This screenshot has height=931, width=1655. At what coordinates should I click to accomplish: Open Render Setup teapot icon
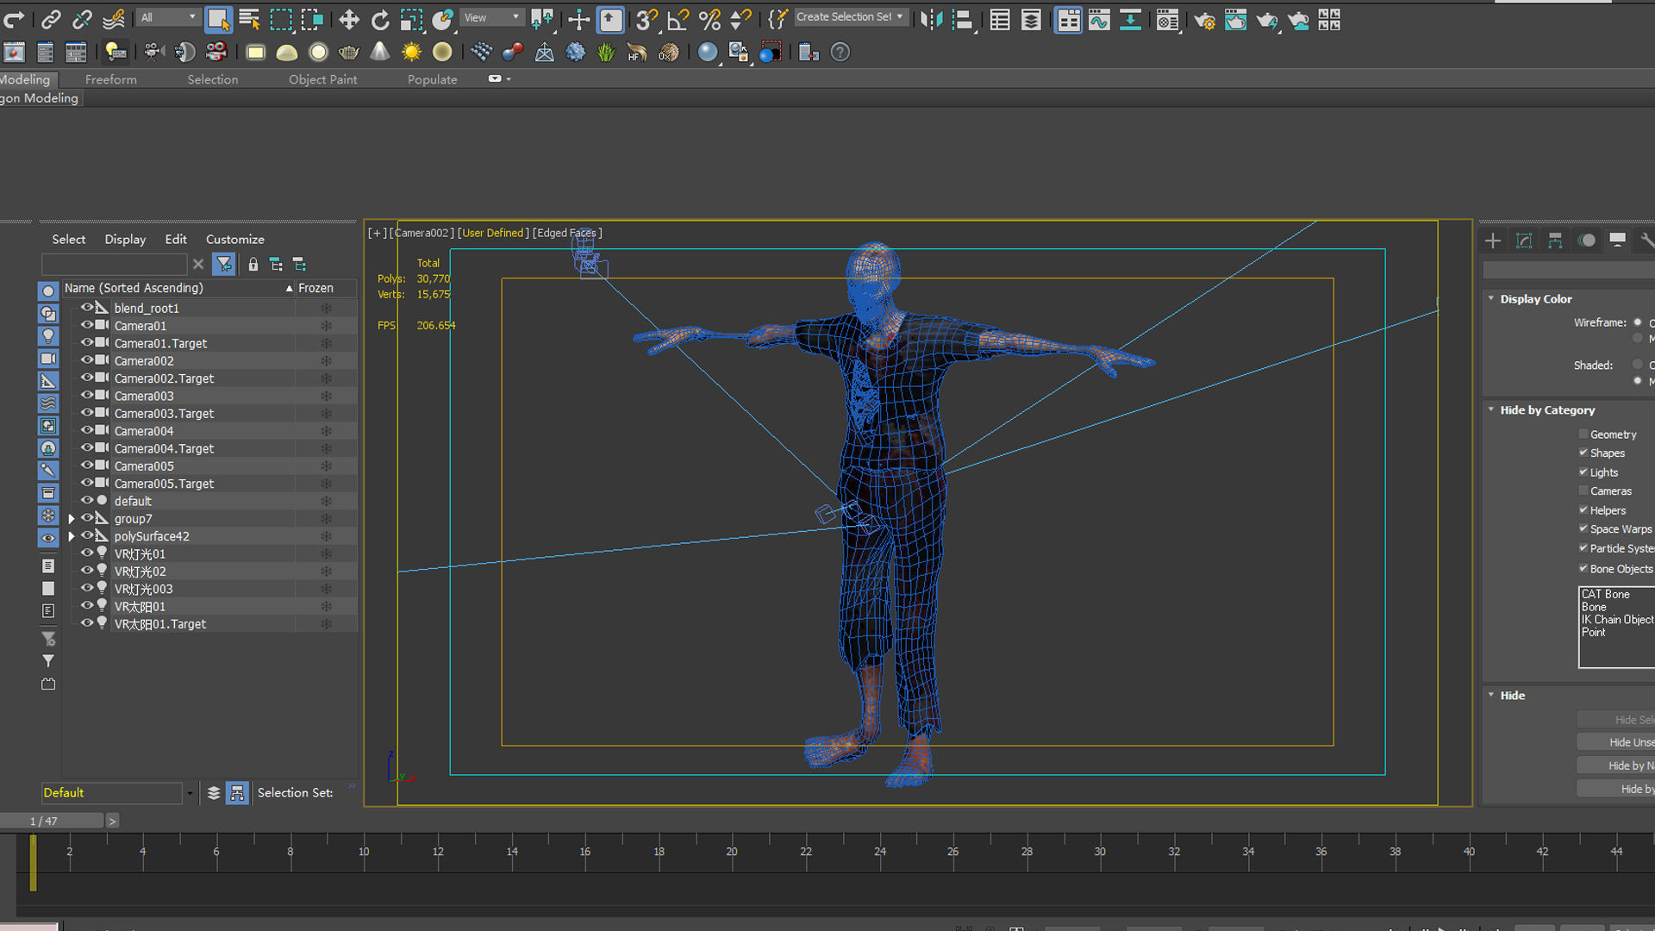[x=1204, y=19]
